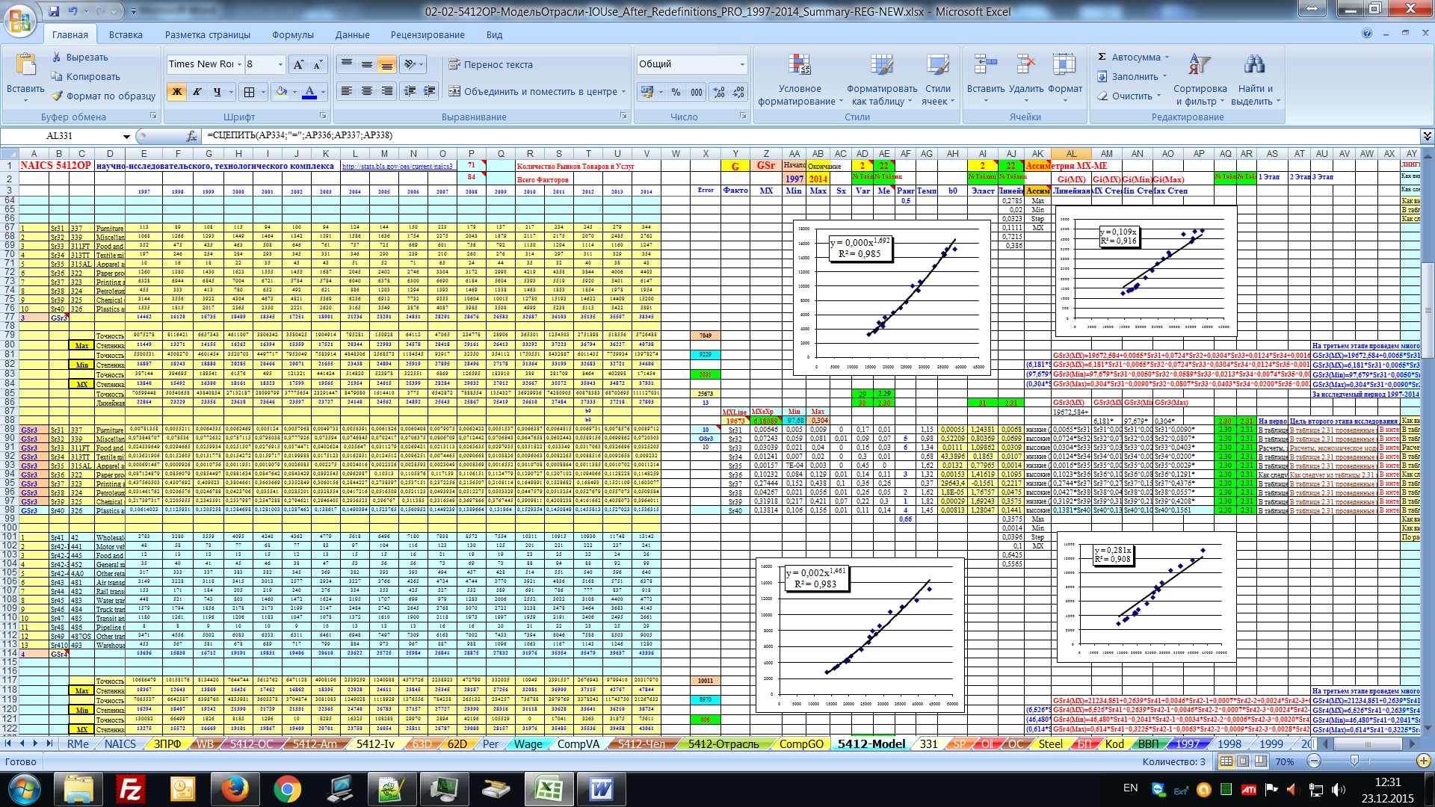Open the Формулы ribbon tab
Image resolution: width=1435 pixels, height=807 pixels.
[x=292, y=34]
